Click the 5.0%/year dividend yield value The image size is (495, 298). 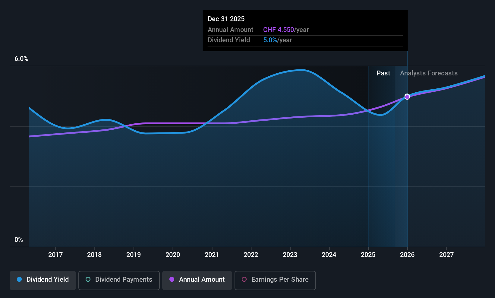tap(277, 40)
